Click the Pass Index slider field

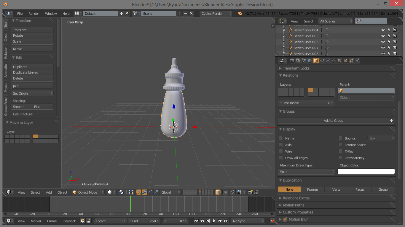pyautogui.click(x=307, y=103)
